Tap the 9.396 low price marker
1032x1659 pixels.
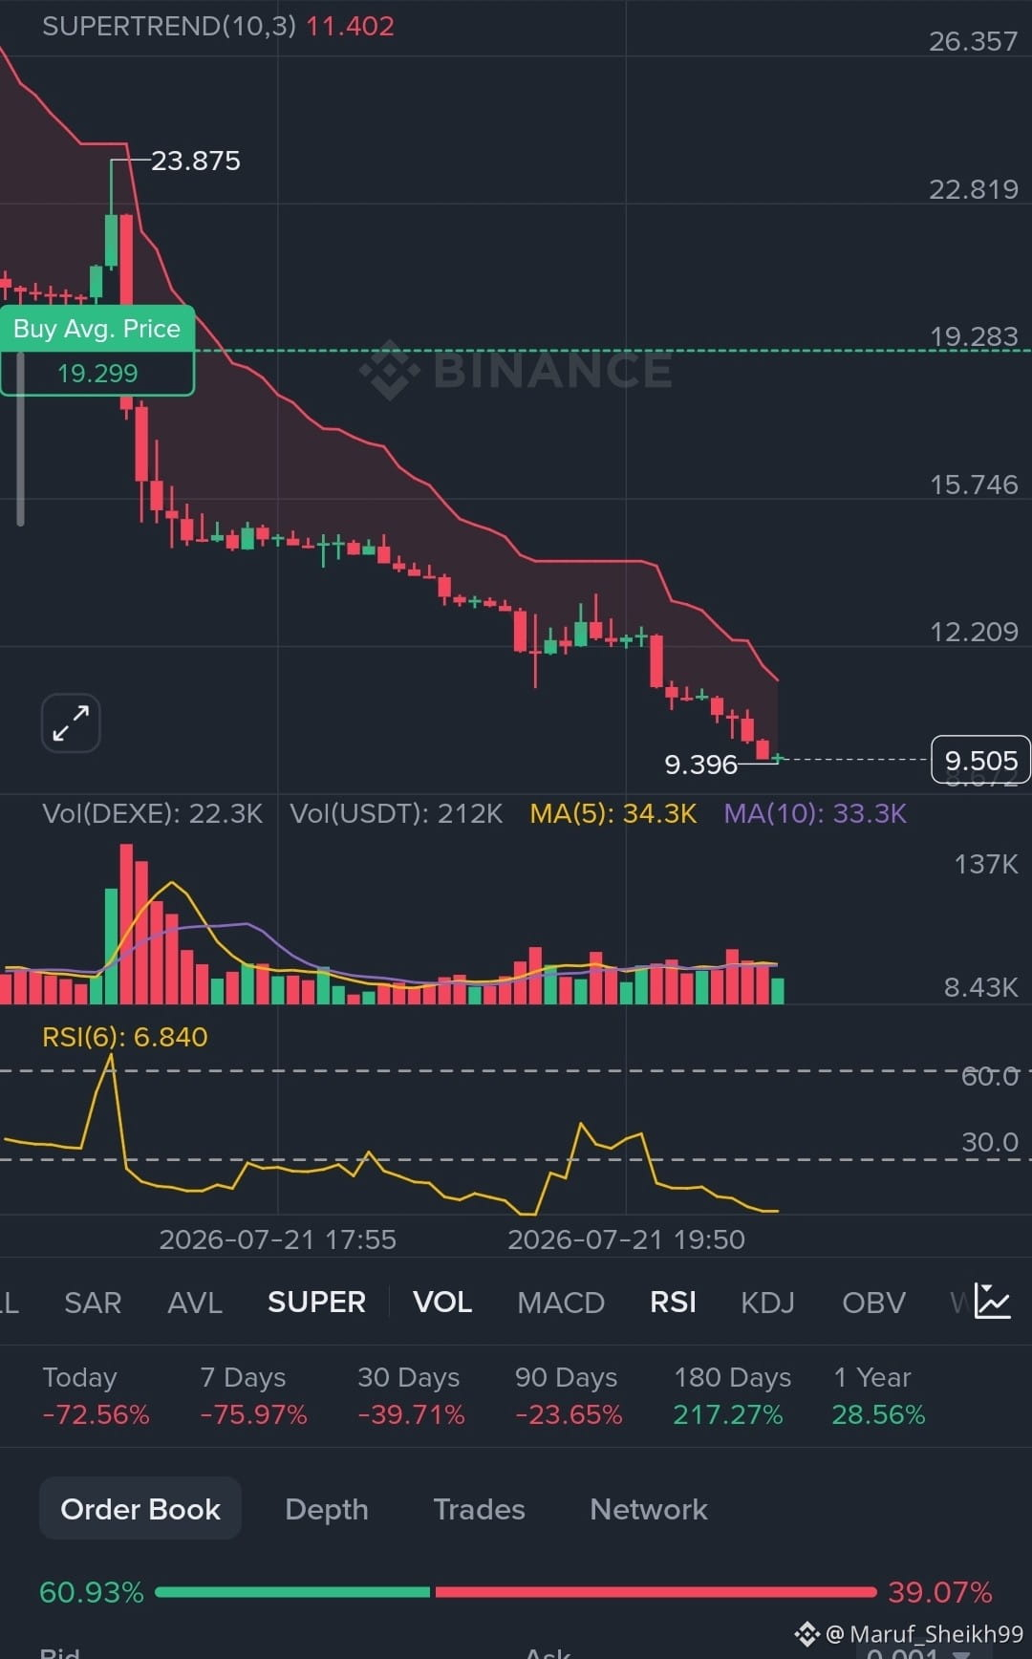[x=700, y=765]
